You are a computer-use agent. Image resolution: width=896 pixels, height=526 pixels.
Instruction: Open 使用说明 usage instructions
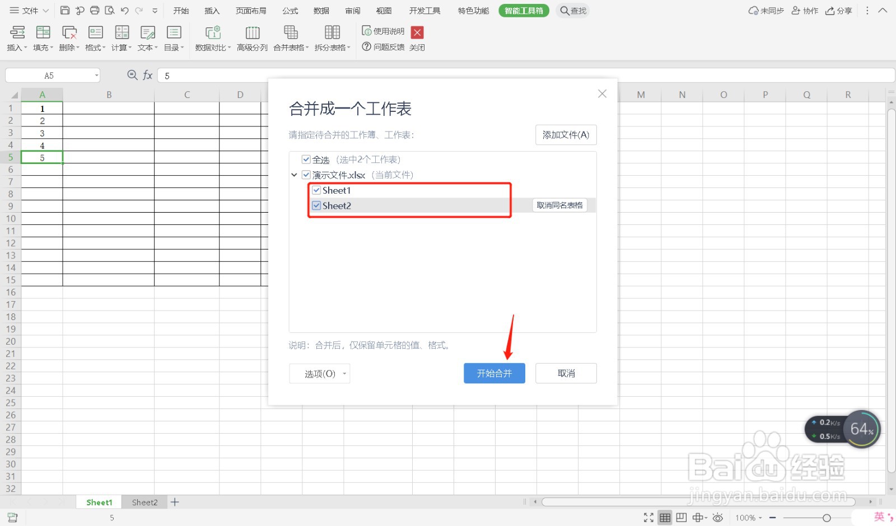pos(383,31)
